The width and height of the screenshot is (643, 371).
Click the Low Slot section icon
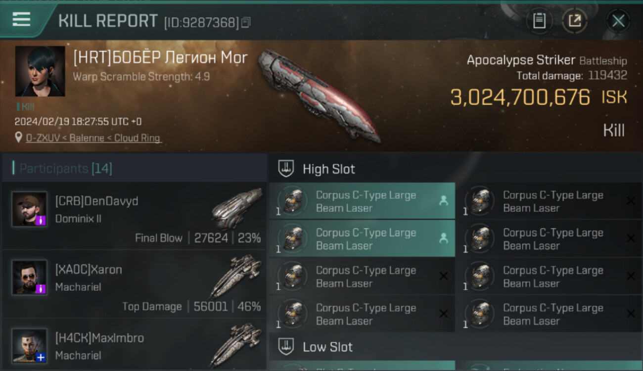point(286,347)
